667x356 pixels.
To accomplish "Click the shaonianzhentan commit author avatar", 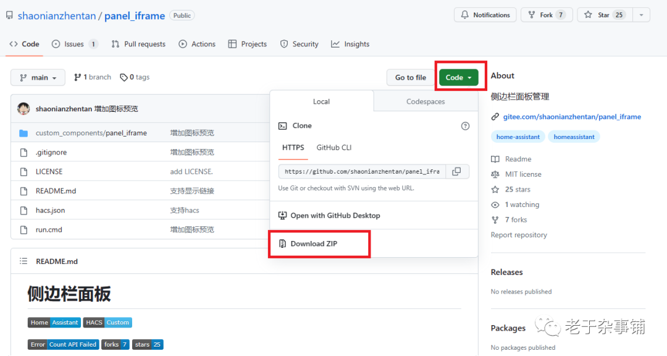I will tap(23, 109).
